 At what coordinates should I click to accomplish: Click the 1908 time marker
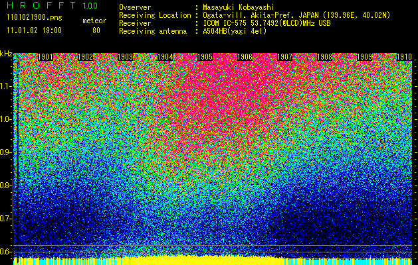pyautogui.click(x=325, y=57)
